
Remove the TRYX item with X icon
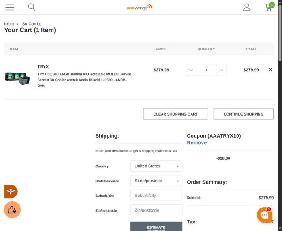(x=271, y=69)
